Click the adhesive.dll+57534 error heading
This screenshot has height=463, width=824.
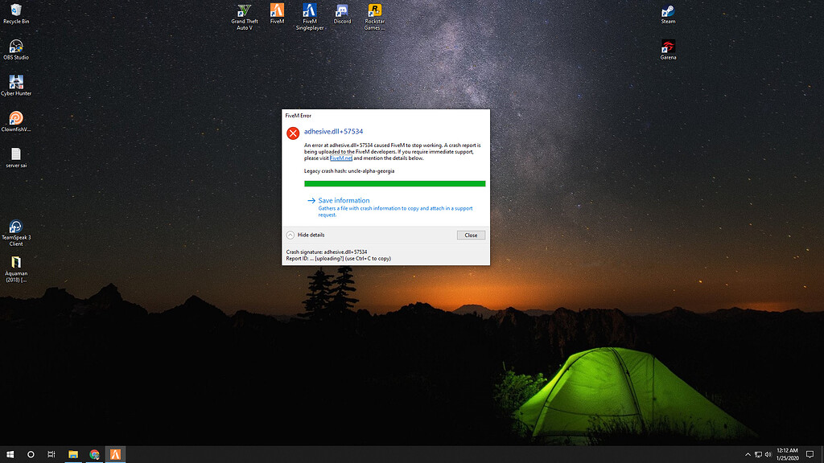tap(333, 132)
